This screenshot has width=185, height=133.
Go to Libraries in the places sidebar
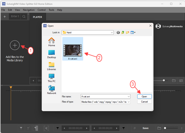(51, 66)
